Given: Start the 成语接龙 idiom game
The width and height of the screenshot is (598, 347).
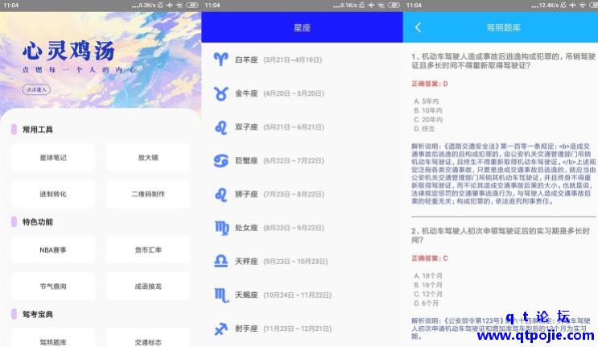Looking at the screenshot, I should pyautogui.click(x=147, y=286).
